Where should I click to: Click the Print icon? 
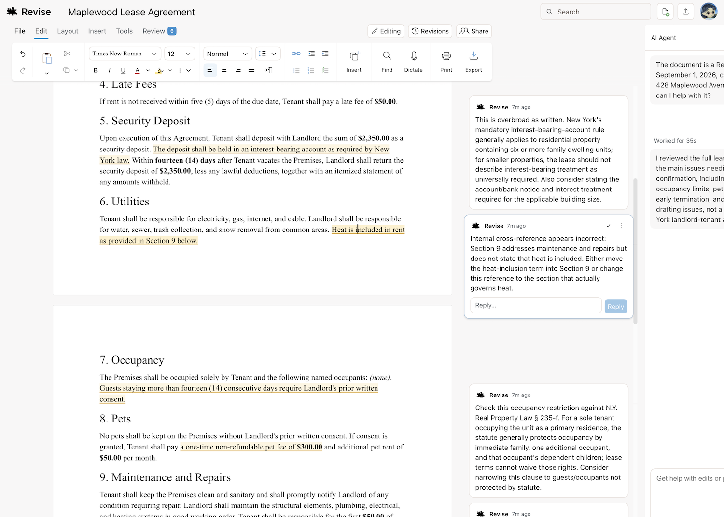(x=446, y=62)
